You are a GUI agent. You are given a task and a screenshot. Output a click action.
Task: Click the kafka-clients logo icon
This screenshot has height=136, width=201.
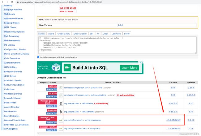pyautogui.click(x=61, y=104)
